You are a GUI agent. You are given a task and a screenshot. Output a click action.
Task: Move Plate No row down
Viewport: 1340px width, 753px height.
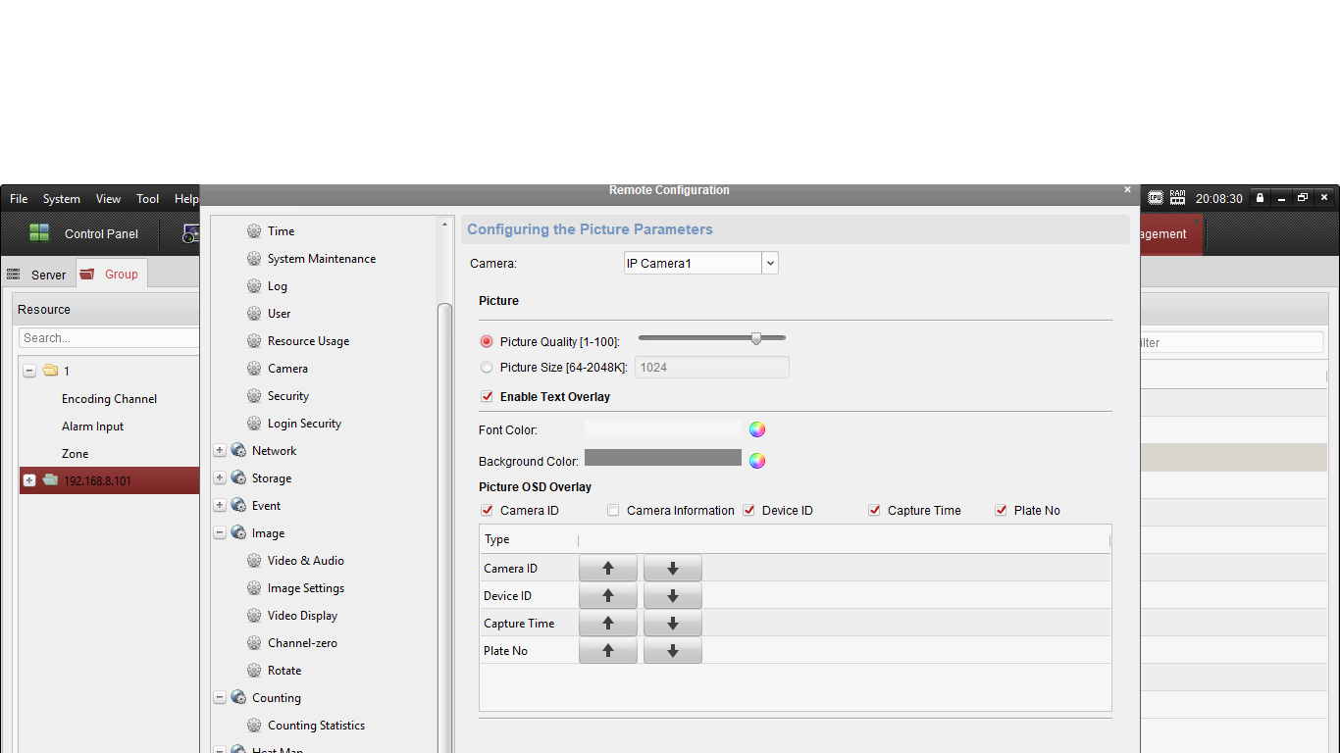673,651
